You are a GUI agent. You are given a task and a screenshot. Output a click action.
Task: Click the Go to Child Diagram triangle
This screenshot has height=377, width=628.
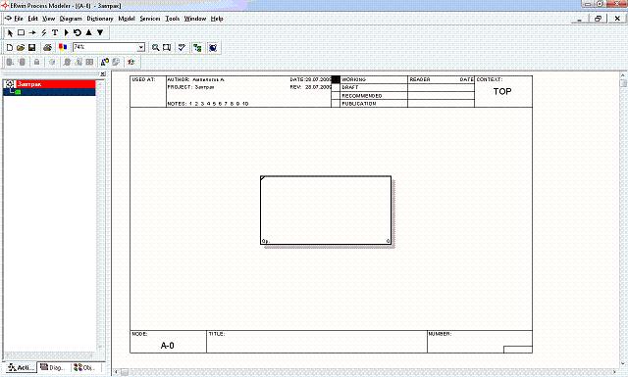pos(100,32)
